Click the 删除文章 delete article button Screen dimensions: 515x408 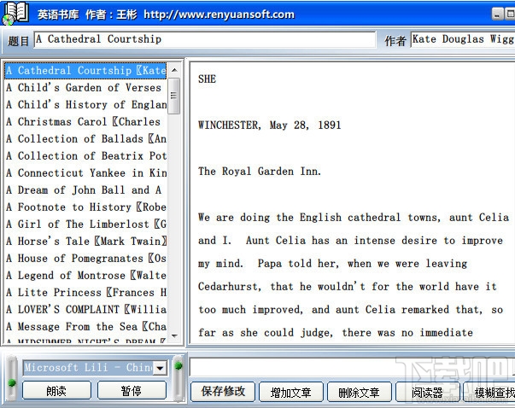coord(360,392)
